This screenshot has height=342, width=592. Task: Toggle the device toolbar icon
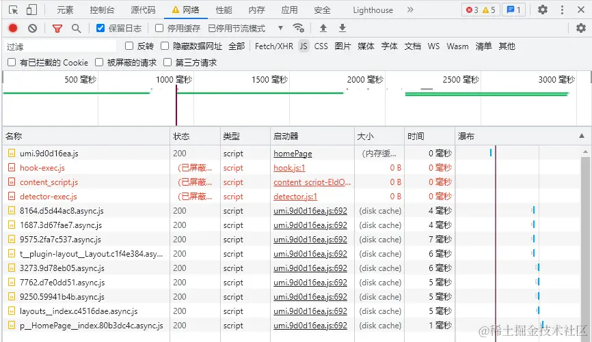[31, 10]
